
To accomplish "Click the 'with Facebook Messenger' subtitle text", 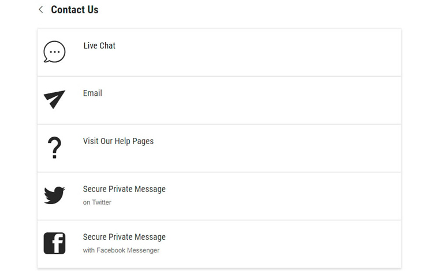I will tap(121, 250).
